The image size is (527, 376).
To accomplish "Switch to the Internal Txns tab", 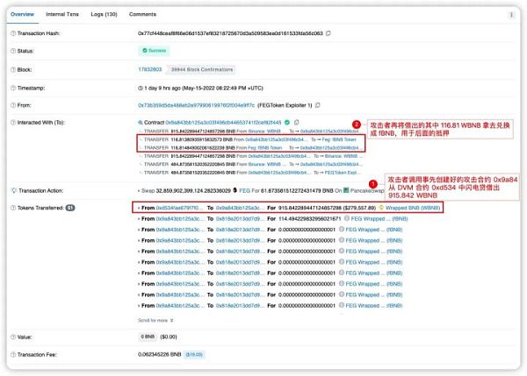I will point(61,15).
